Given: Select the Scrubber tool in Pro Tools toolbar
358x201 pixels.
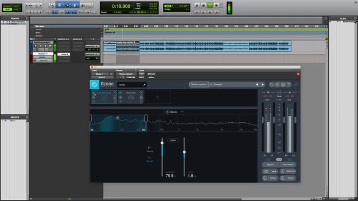Looking at the screenshot, I should pos(83,5).
